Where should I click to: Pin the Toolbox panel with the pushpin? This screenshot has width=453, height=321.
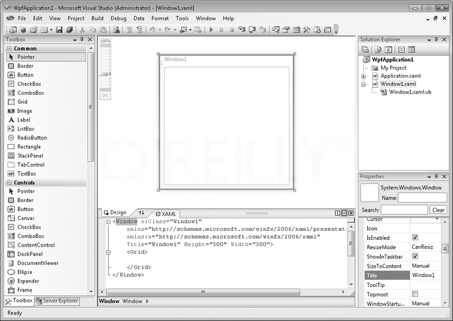tap(82, 39)
